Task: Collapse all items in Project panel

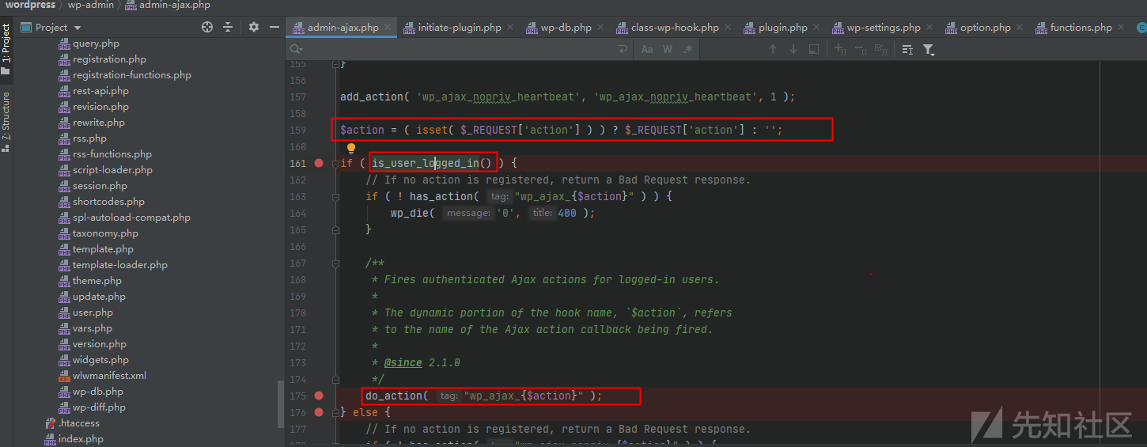Action: pos(228,27)
